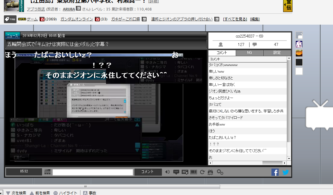Click the すべてを見る link for tags
The width and height of the screenshot is (333, 195).
coord(235,19)
